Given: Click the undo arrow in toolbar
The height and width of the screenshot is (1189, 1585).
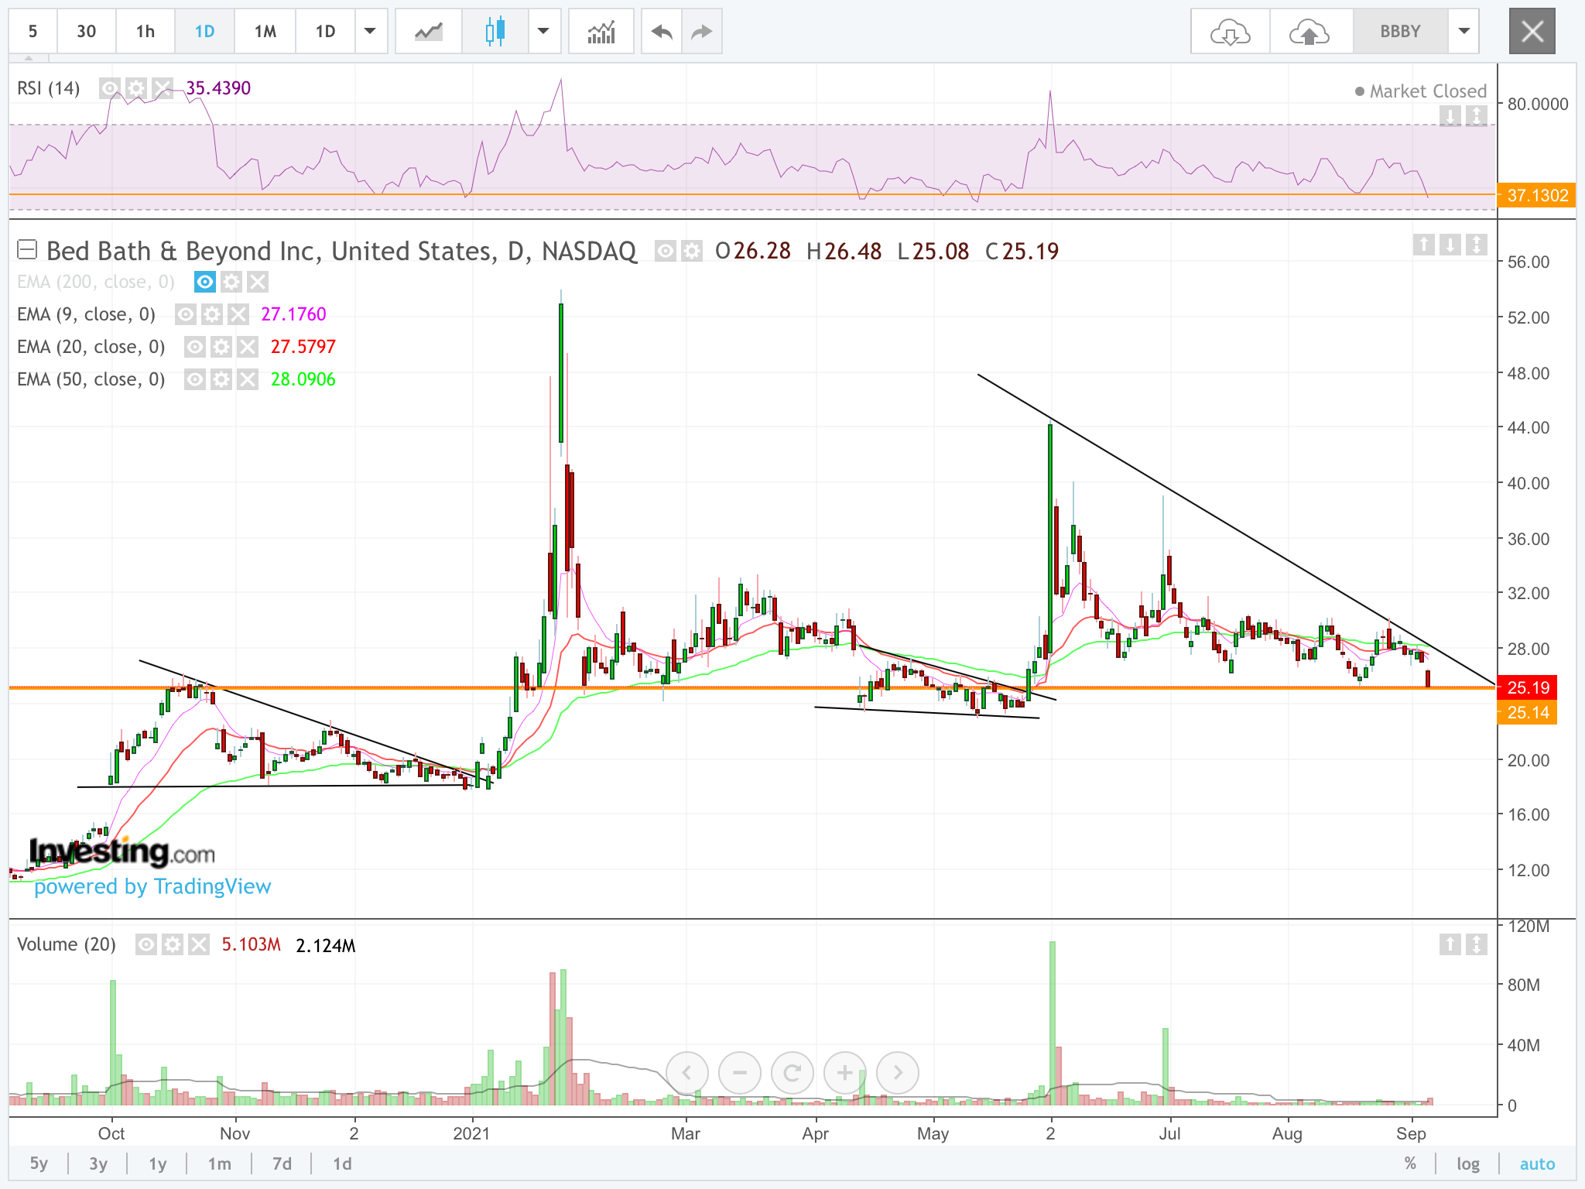Looking at the screenshot, I should click(x=662, y=32).
